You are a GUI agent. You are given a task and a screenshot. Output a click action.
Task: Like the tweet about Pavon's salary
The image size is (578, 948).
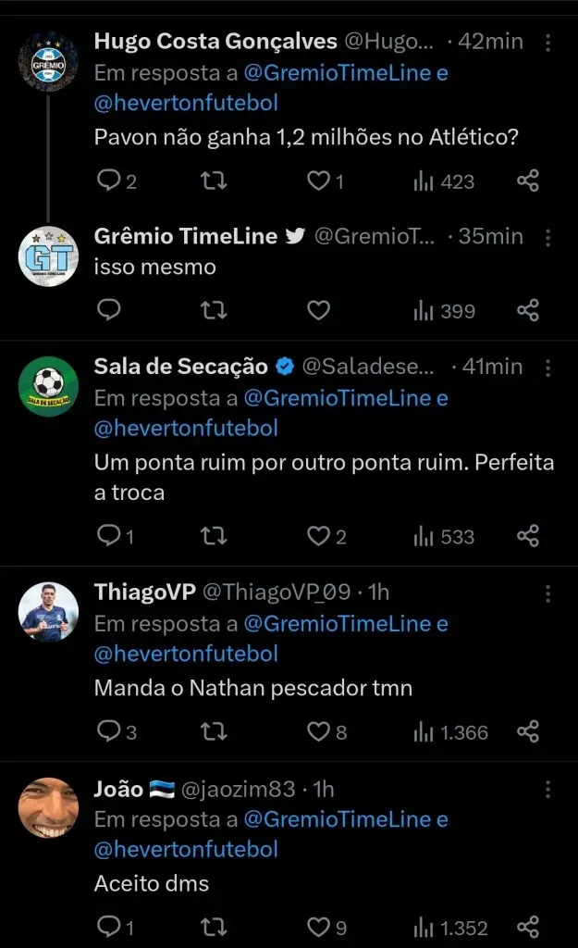click(318, 181)
